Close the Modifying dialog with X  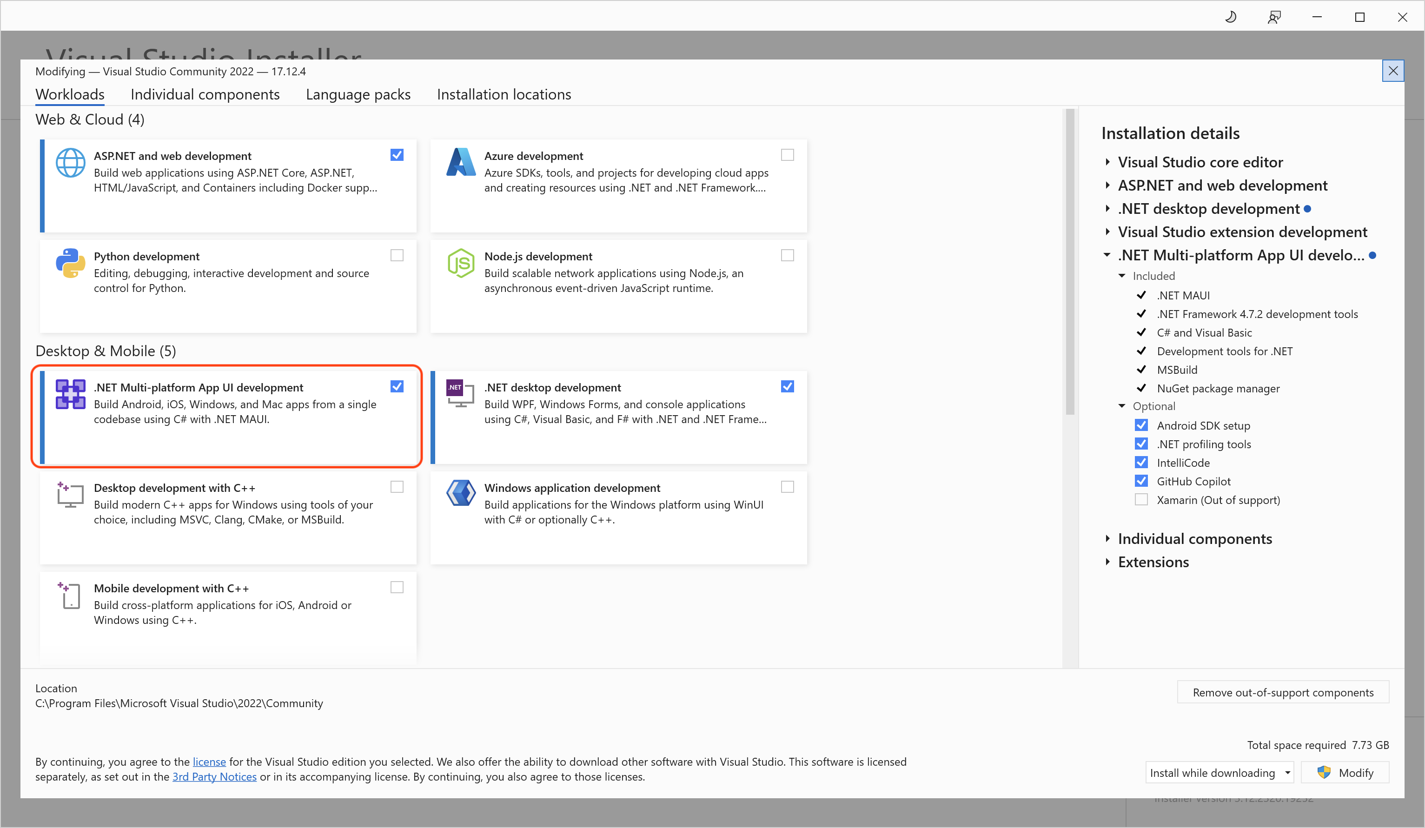(1393, 71)
